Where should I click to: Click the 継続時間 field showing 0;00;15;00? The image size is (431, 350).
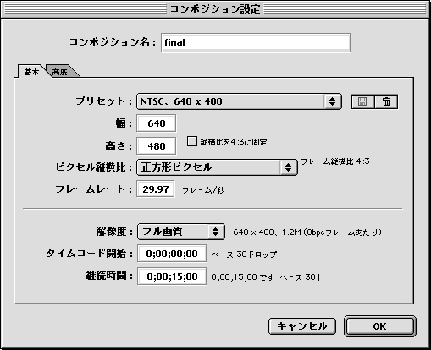click(172, 276)
